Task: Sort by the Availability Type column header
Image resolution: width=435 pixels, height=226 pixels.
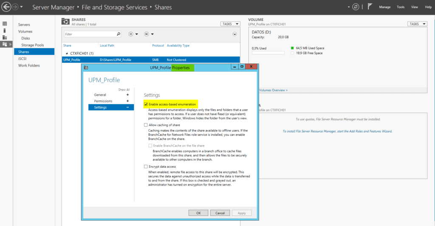Action: point(178,45)
